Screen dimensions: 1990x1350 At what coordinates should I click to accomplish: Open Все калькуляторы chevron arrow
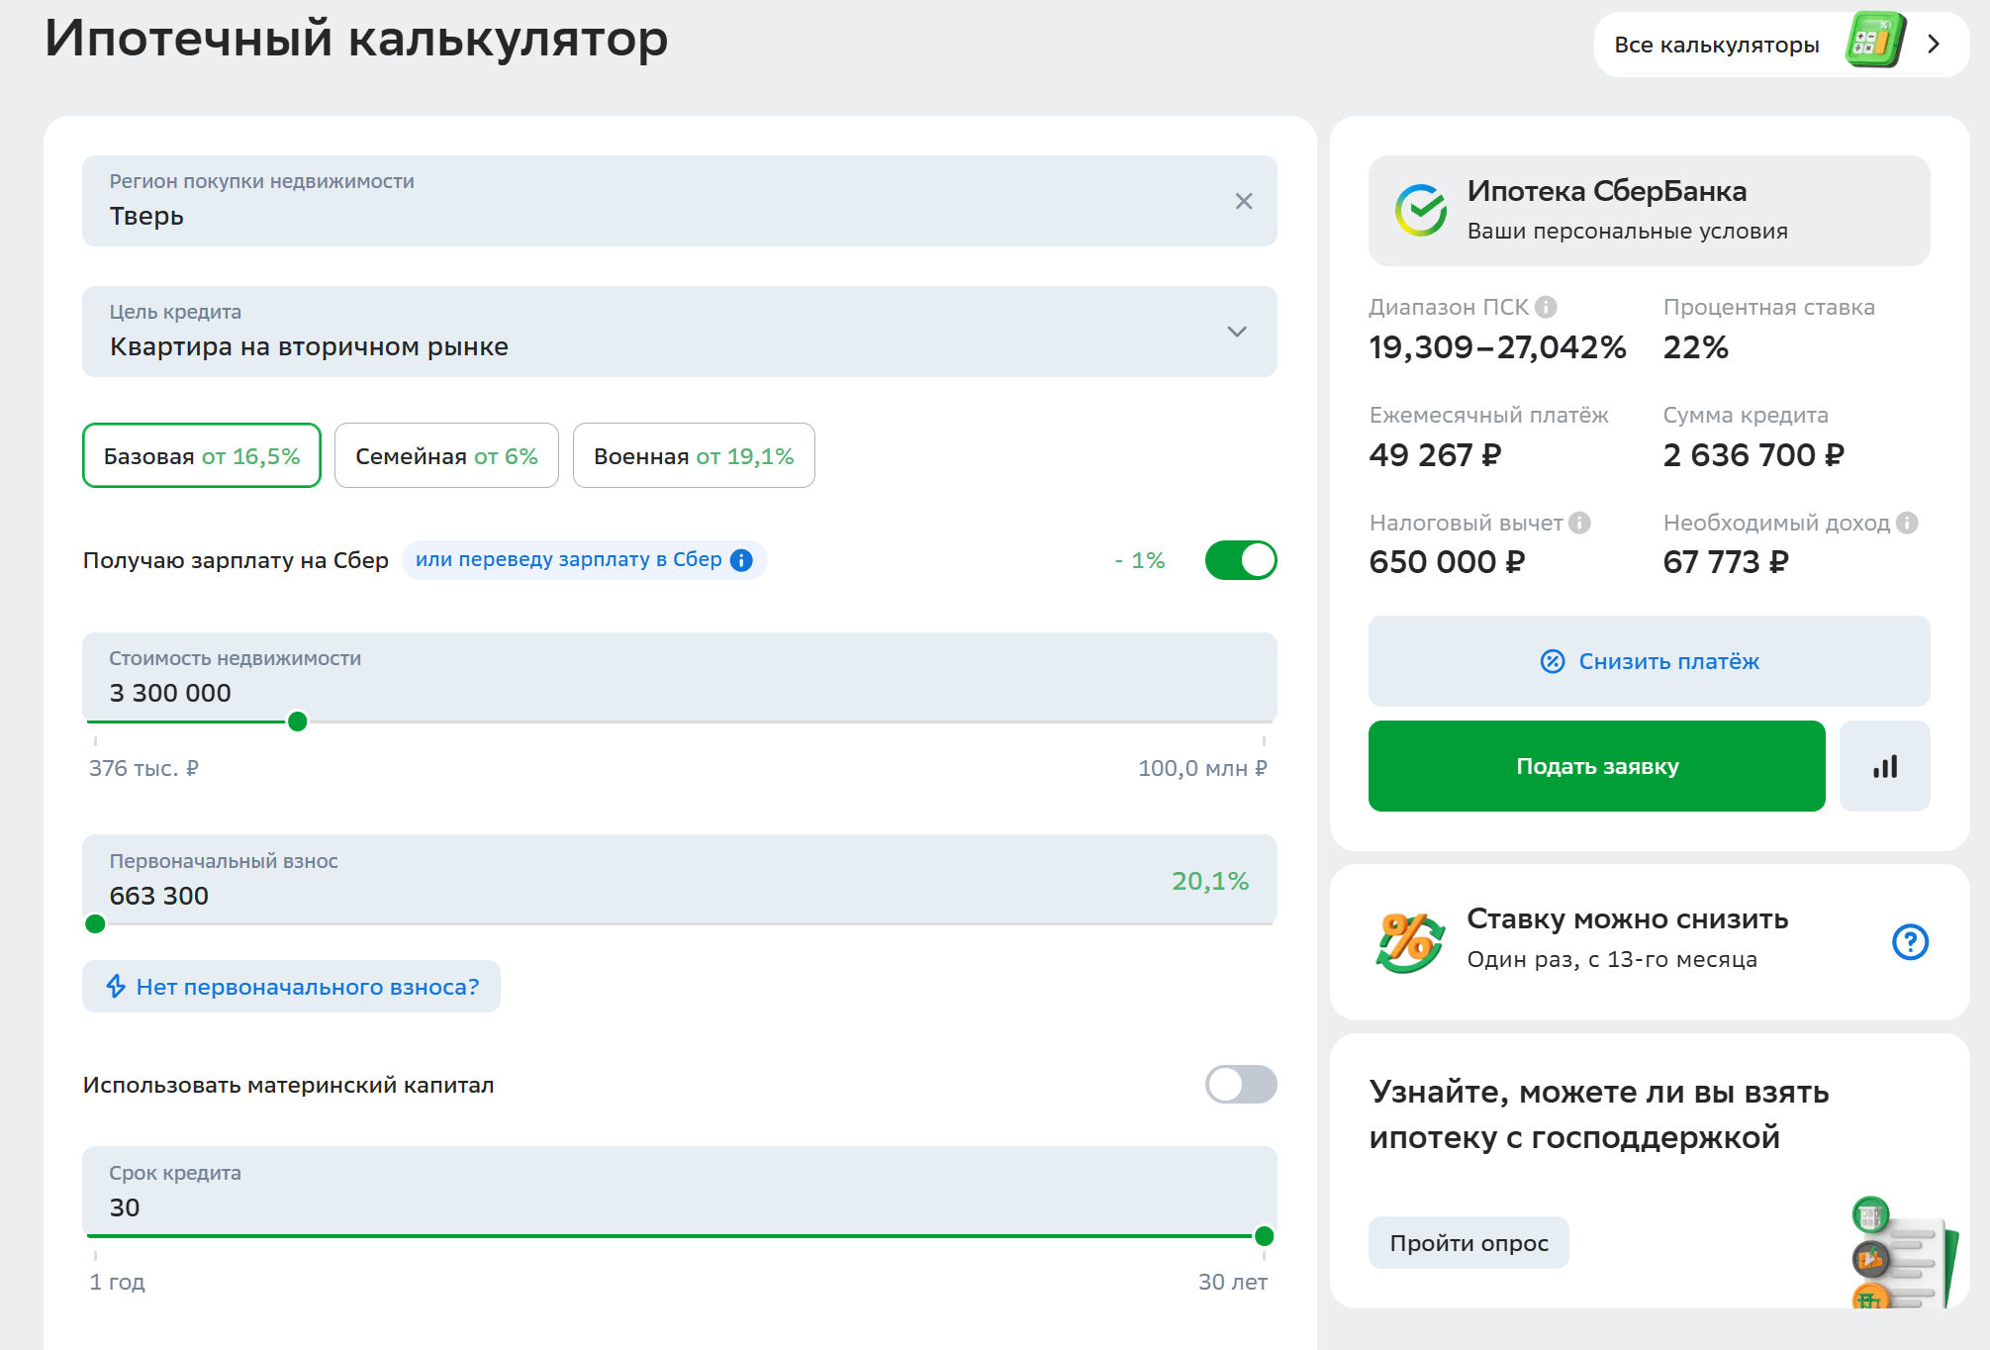coord(1934,45)
